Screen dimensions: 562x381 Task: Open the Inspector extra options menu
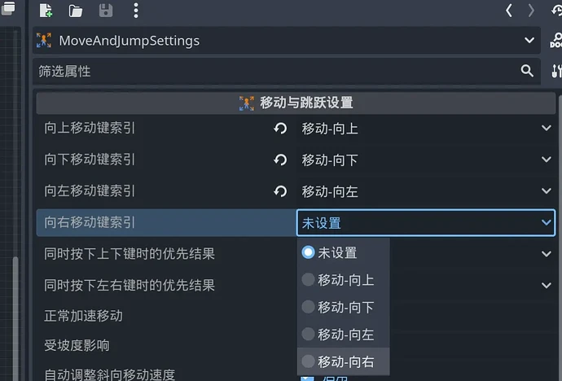[x=135, y=11]
